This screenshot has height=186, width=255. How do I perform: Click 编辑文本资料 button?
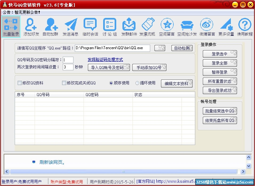pos(177,84)
